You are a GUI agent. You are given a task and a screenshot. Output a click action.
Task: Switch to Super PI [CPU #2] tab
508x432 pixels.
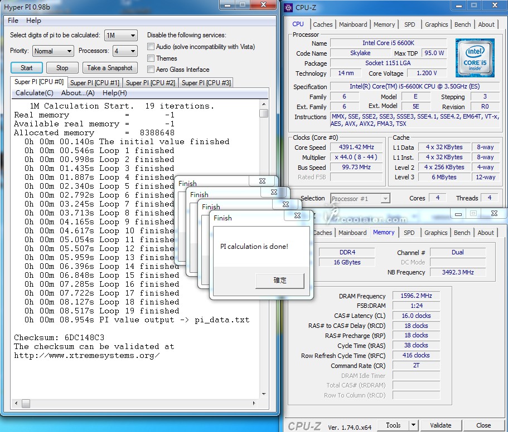point(151,83)
